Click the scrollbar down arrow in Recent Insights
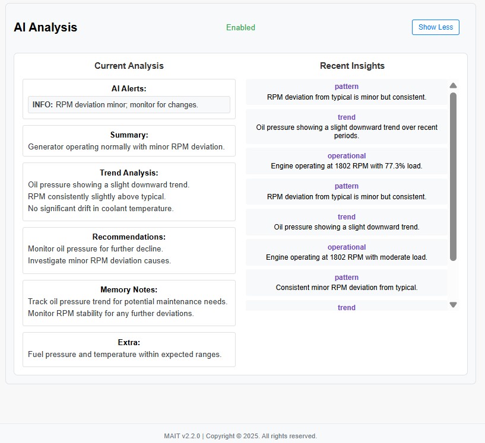The width and height of the screenshot is (485, 443). [x=453, y=304]
